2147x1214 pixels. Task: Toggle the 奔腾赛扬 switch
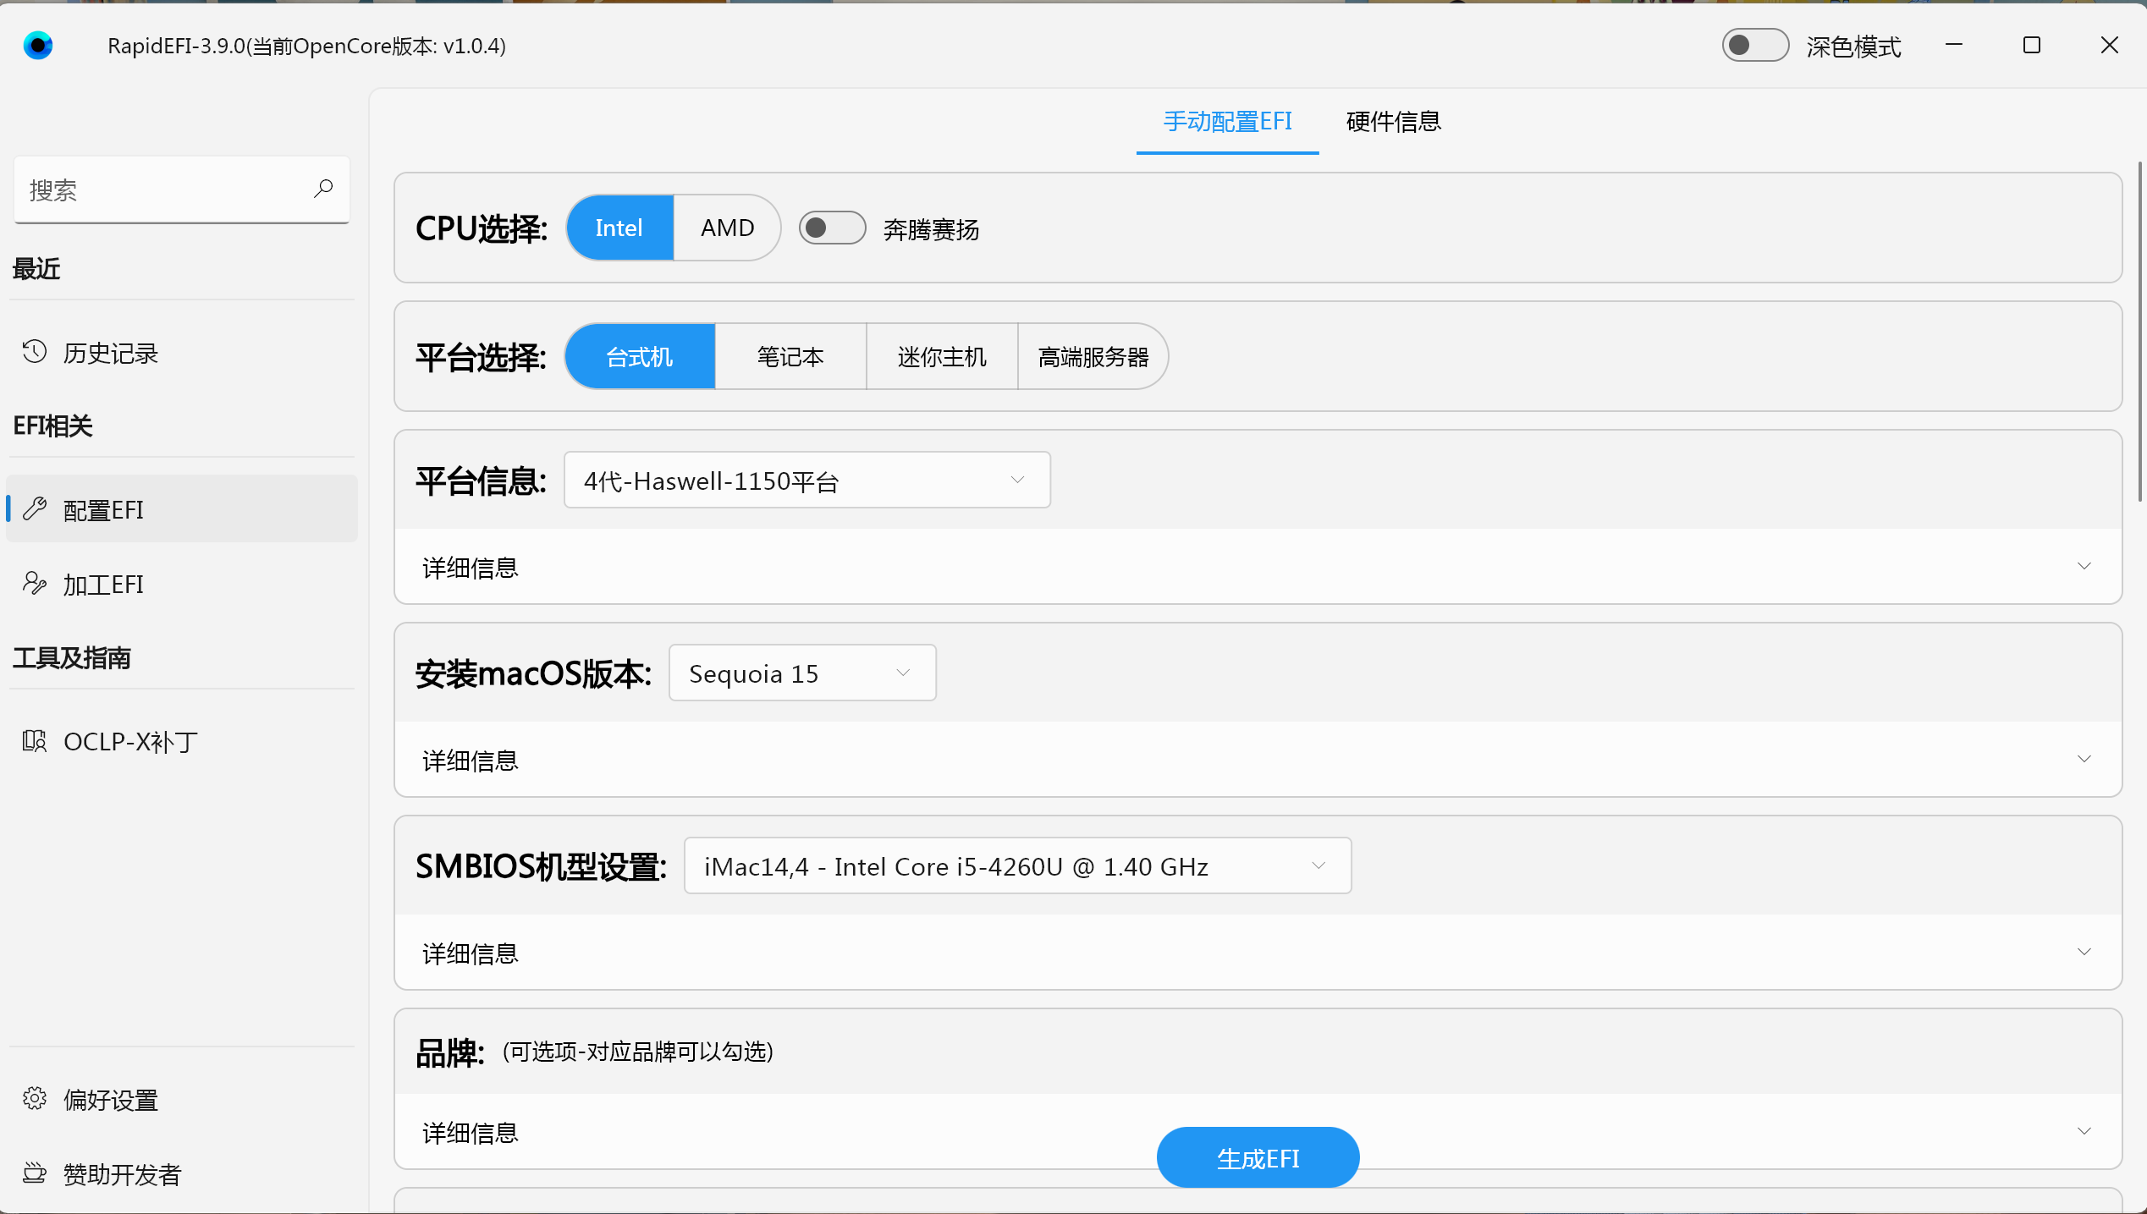point(832,228)
